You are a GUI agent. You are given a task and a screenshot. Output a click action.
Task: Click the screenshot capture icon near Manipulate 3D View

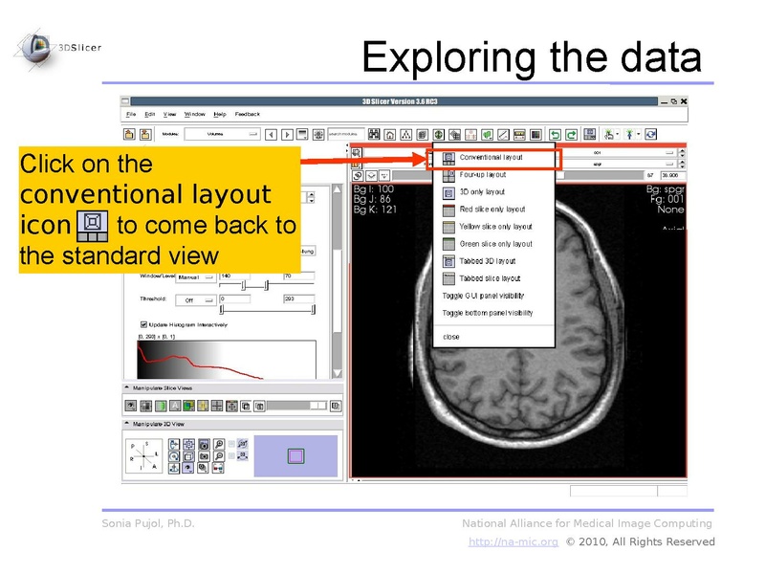(x=203, y=443)
